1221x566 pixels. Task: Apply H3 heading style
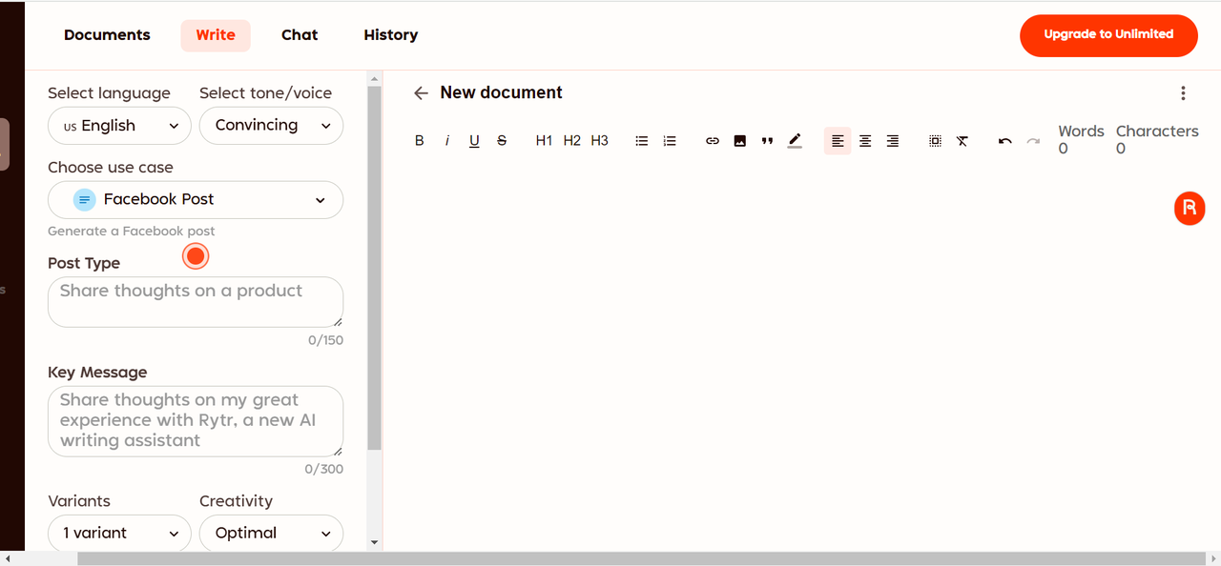click(599, 141)
